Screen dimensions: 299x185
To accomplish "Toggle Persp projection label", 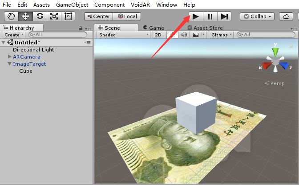I will click(x=275, y=83).
